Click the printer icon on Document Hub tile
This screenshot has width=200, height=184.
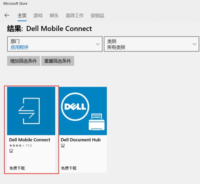click(97, 122)
